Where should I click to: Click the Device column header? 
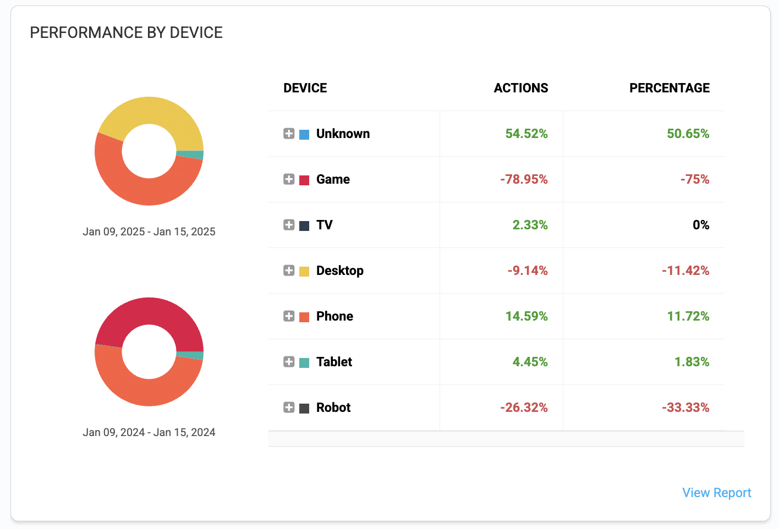pos(305,88)
